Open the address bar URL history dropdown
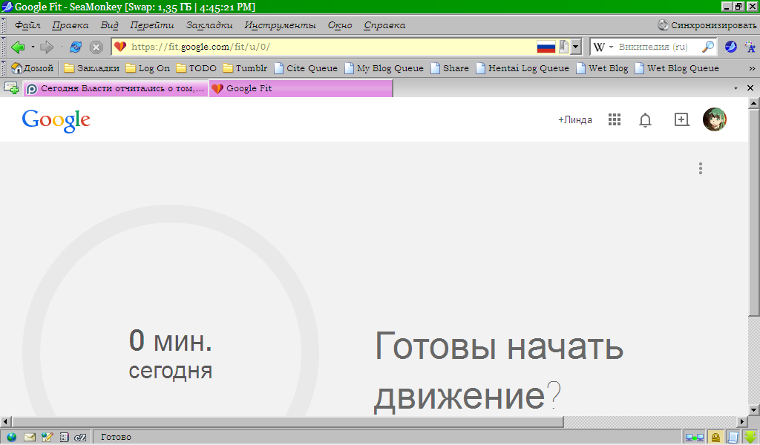This screenshot has width=760, height=445. tap(575, 47)
